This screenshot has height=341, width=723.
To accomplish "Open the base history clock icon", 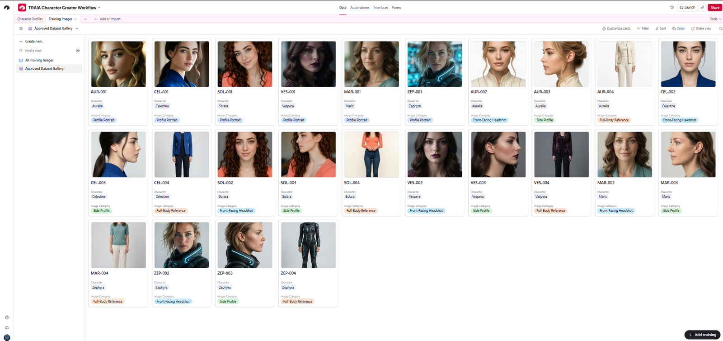I will [x=672, y=7].
